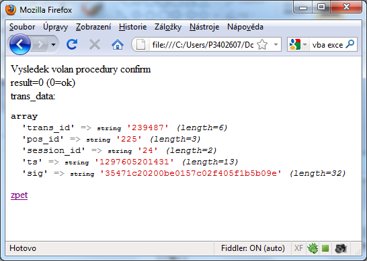367x261 pixels.
Task: Open the Úpravy menu
Action: [x=56, y=27]
